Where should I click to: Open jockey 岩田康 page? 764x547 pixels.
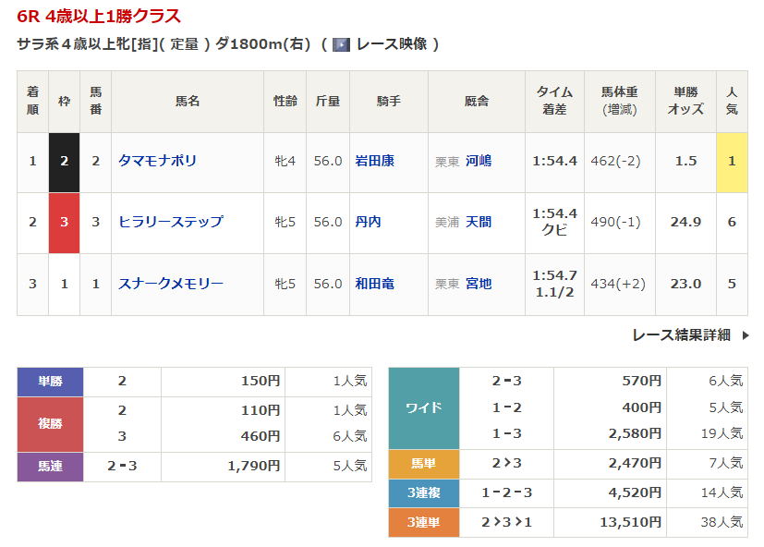374,161
